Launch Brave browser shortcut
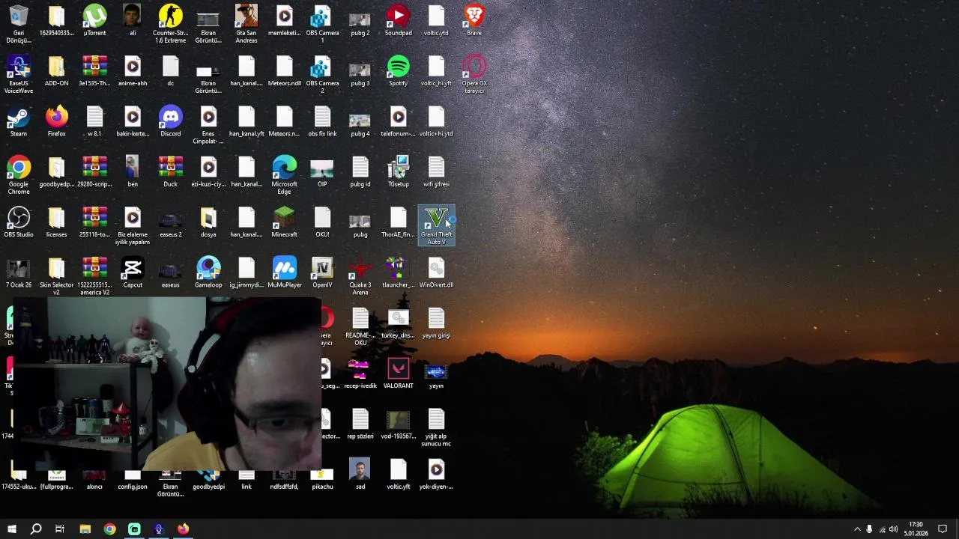This screenshot has width=959, height=539. [474, 20]
